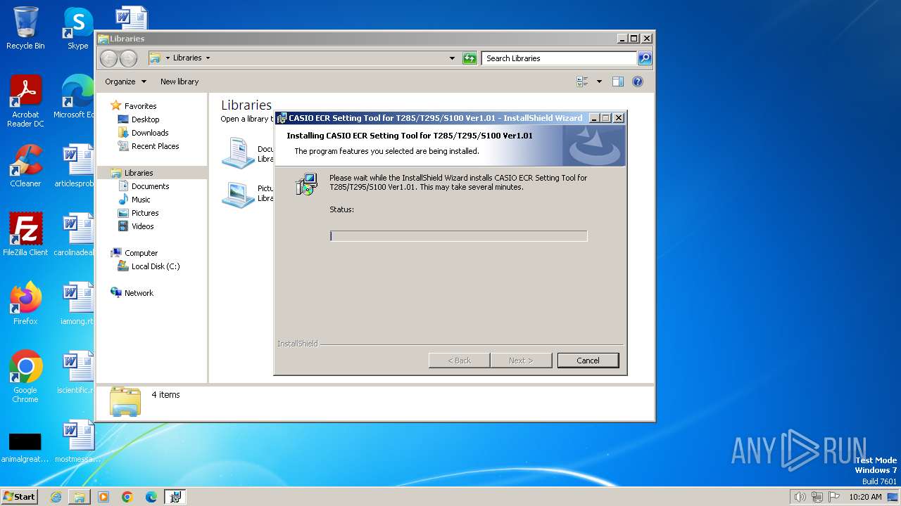
Task: Select Documents under Libraries tree
Action: [x=150, y=186]
